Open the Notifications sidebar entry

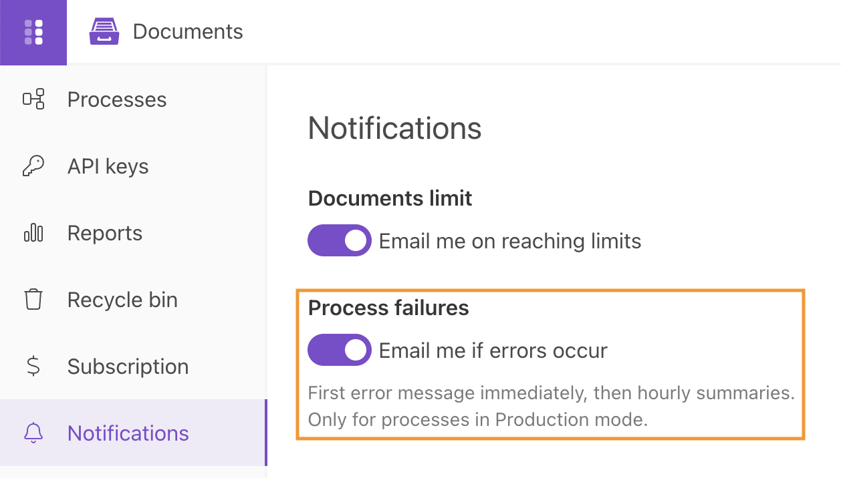click(127, 433)
